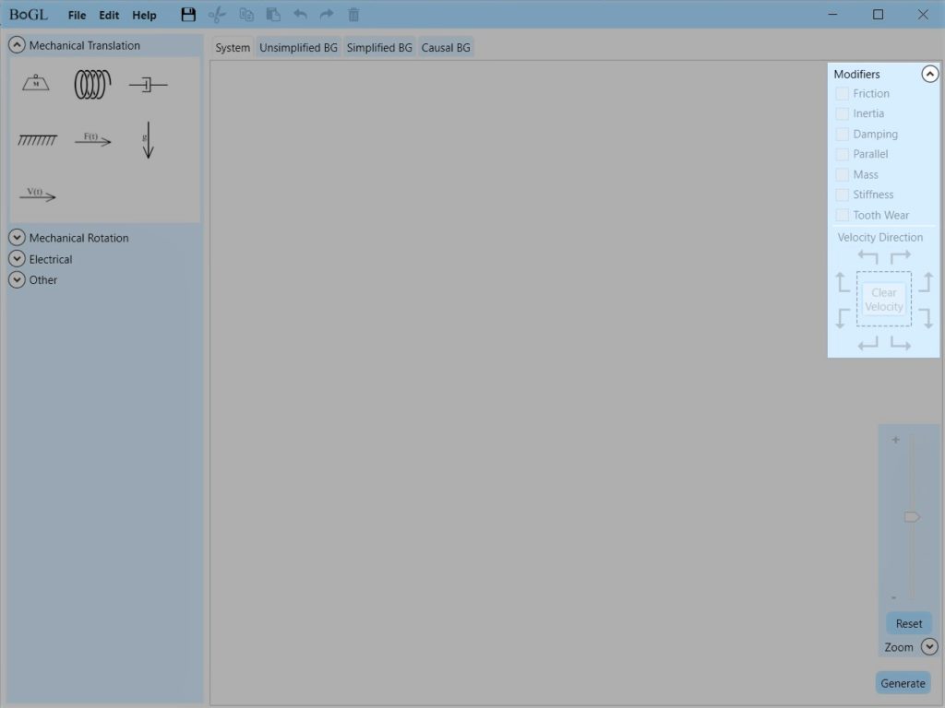Select the F(t) force arrow element
Screen dimensions: 945x708
pyautogui.click(x=92, y=139)
